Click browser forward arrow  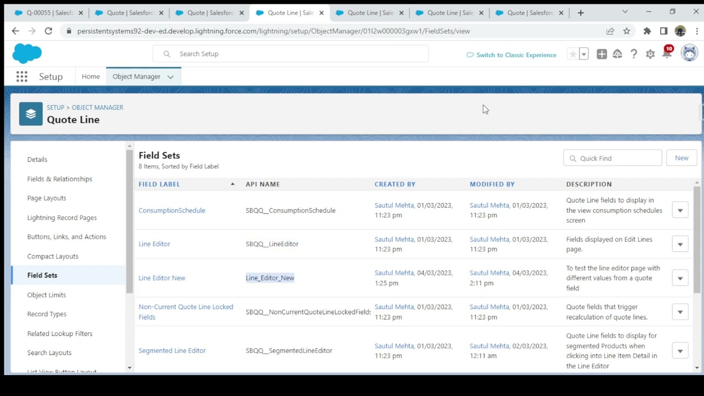[x=32, y=31]
